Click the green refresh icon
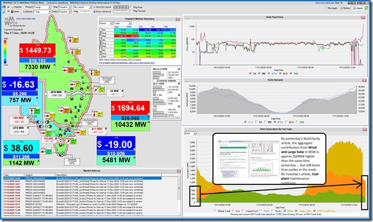 coord(367,8)
